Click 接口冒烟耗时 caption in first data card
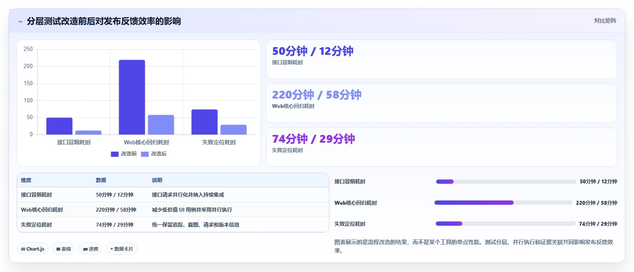 (x=287, y=63)
